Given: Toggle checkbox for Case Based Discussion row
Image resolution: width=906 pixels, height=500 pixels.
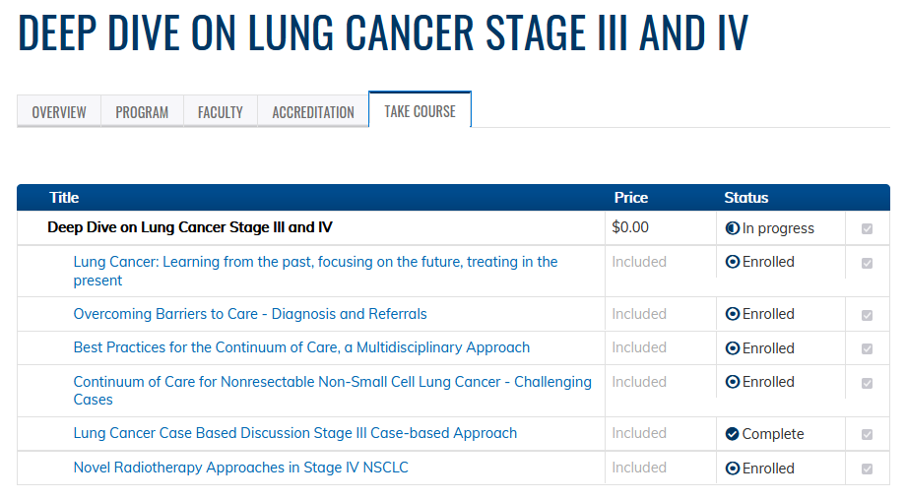Looking at the screenshot, I should pos(867,435).
